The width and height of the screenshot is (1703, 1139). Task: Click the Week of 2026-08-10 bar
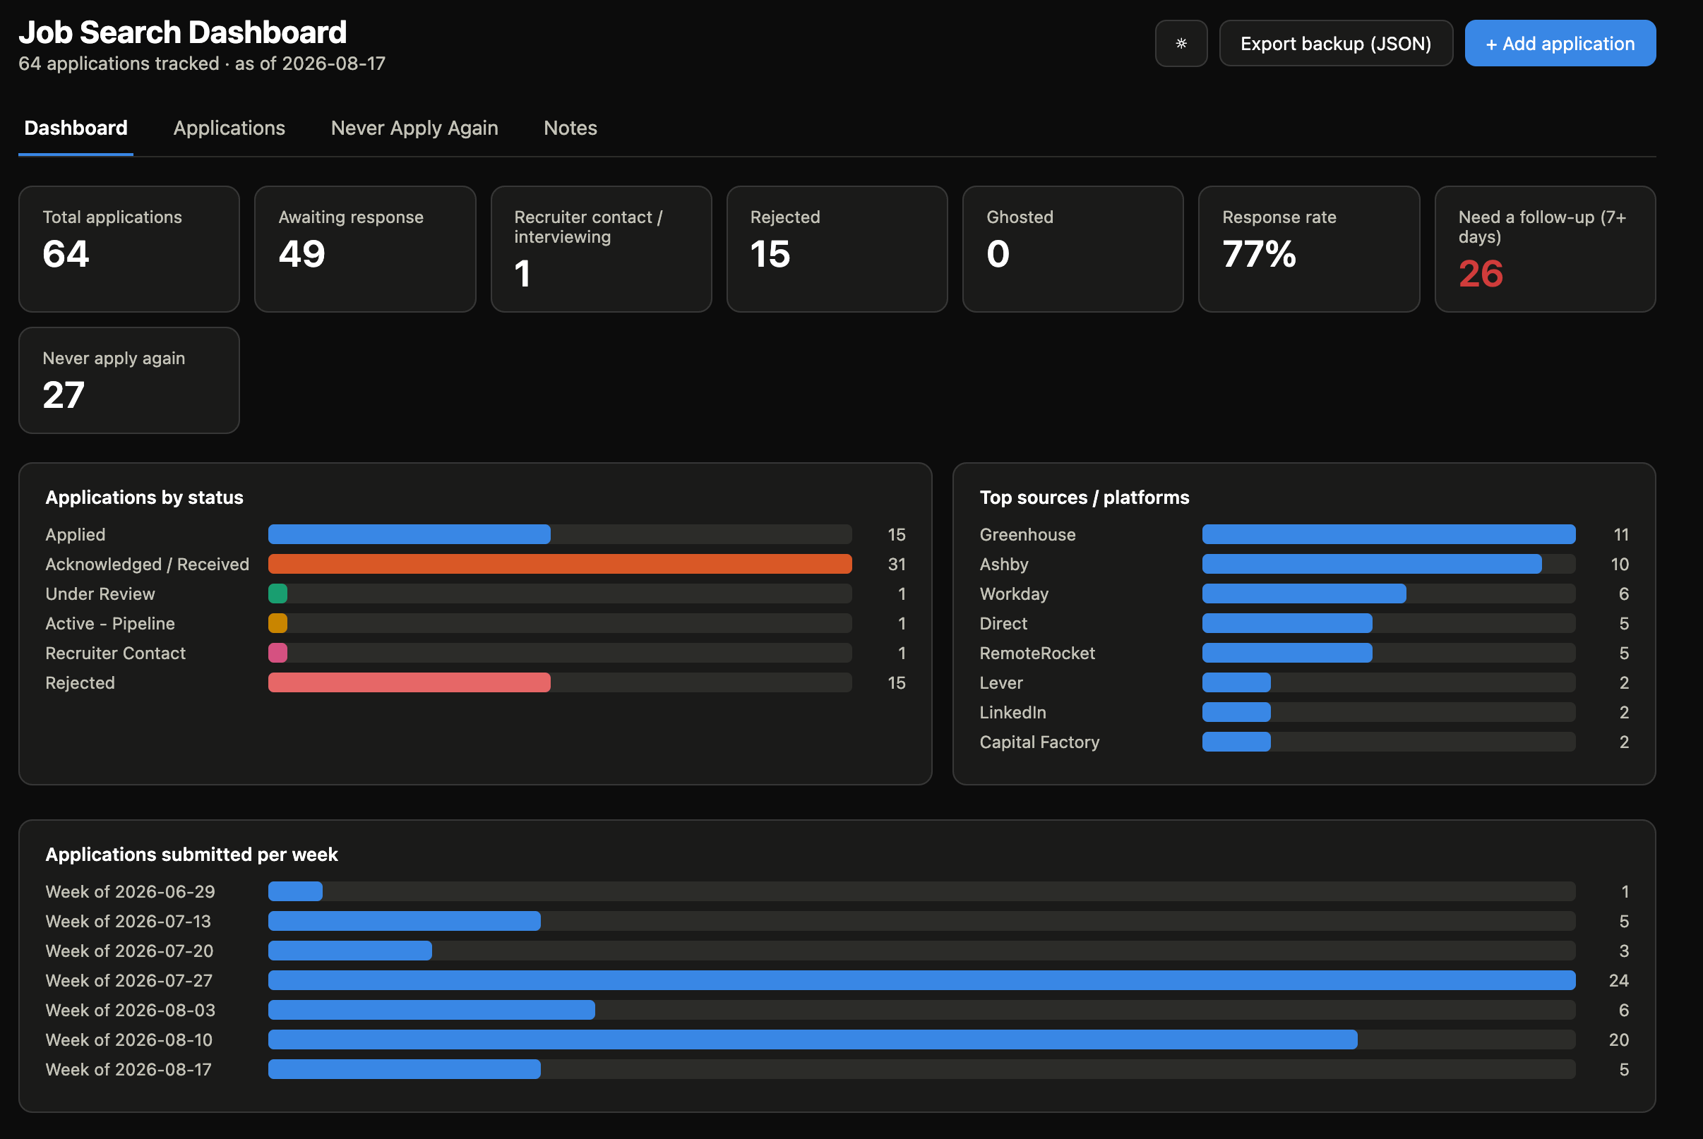point(812,1039)
